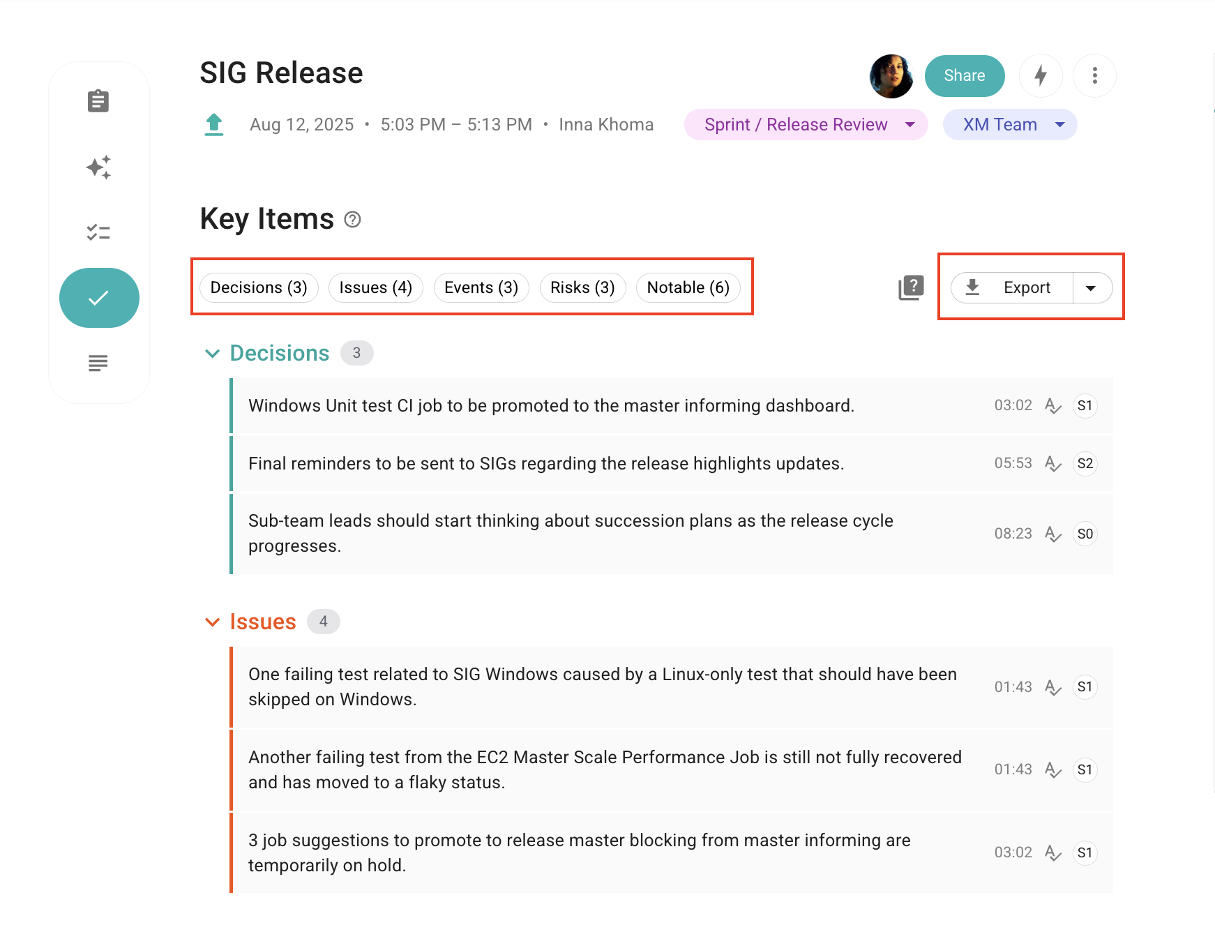Open the XM Team dropdown
1215x932 pixels.
point(1009,125)
